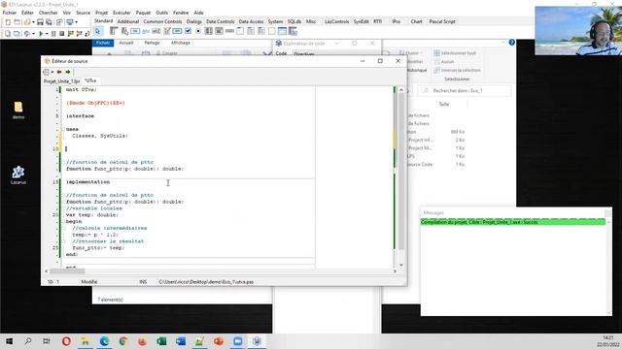Open the Exécuter menu

121,13
